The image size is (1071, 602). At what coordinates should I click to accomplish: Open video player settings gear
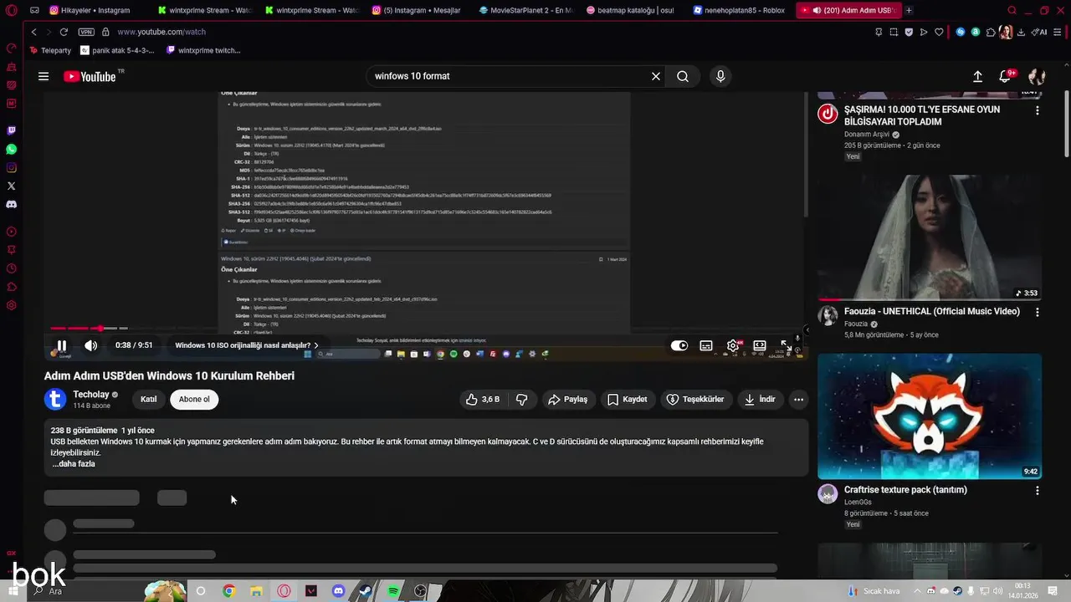click(x=733, y=345)
